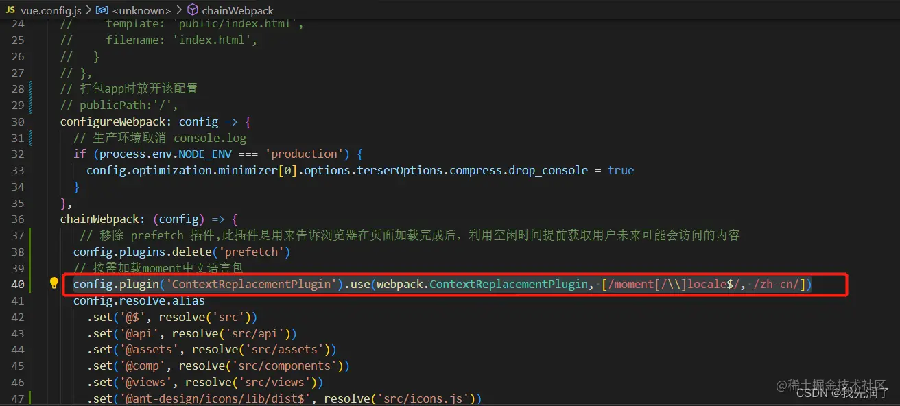Click line number 35 in the gutter
Screen dimensions: 900x406
point(18,203)
